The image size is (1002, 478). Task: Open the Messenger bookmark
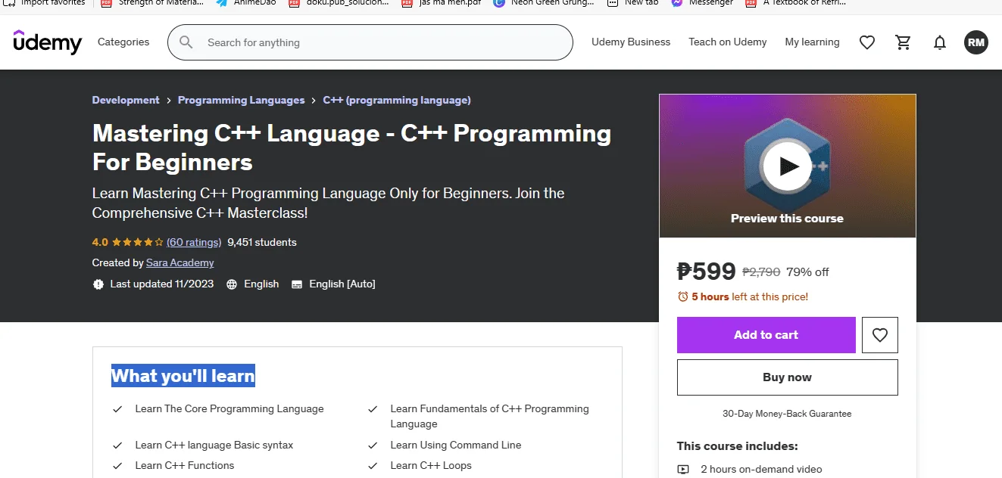[x=702, y=3]
